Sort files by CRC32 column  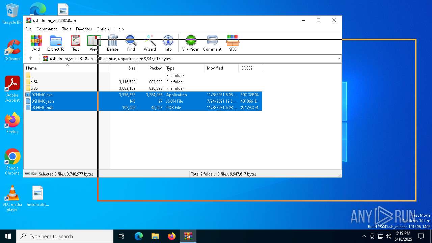[x=250, y=68]
